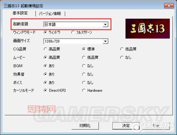
Task: Click the 決定 confirm button
Action: click(x=126, y=126)
